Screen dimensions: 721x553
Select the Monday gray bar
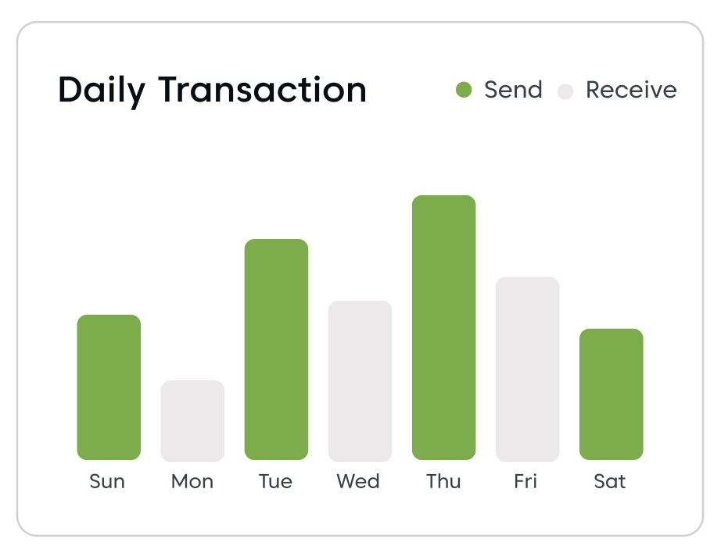pyautogui.click(x=192, y=420)
